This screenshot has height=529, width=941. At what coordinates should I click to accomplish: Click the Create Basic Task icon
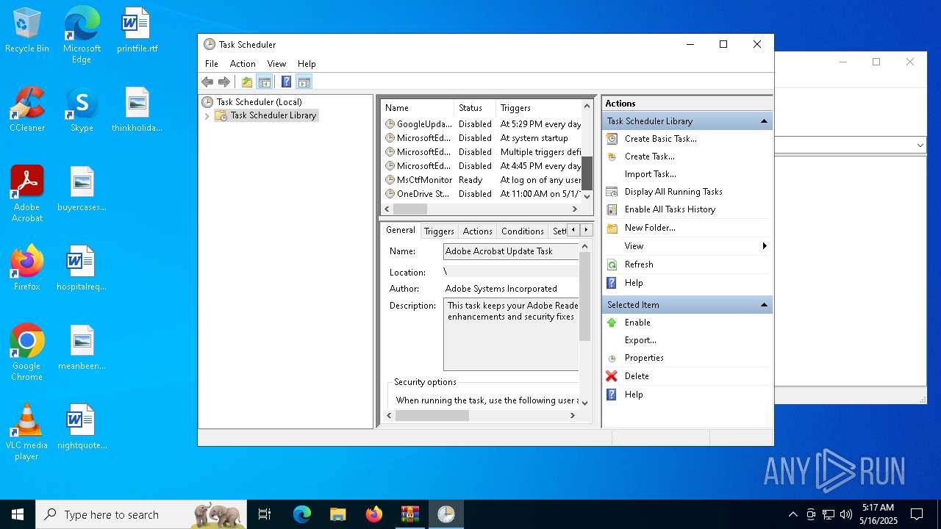click(x=612, y=138)
